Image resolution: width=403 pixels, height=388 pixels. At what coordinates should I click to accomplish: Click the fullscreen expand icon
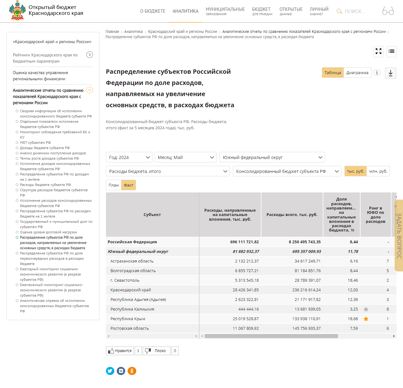[x=378, y=51]
